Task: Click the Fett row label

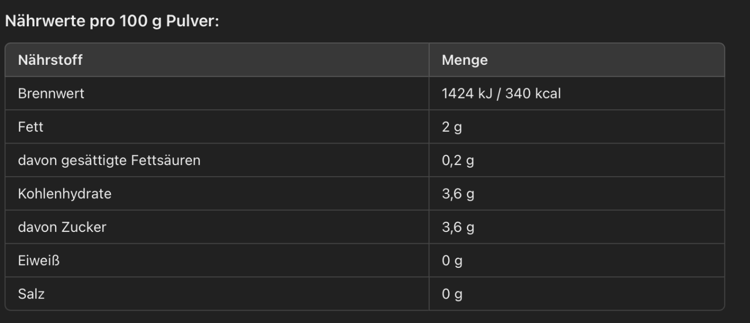Action: (31, 127)
